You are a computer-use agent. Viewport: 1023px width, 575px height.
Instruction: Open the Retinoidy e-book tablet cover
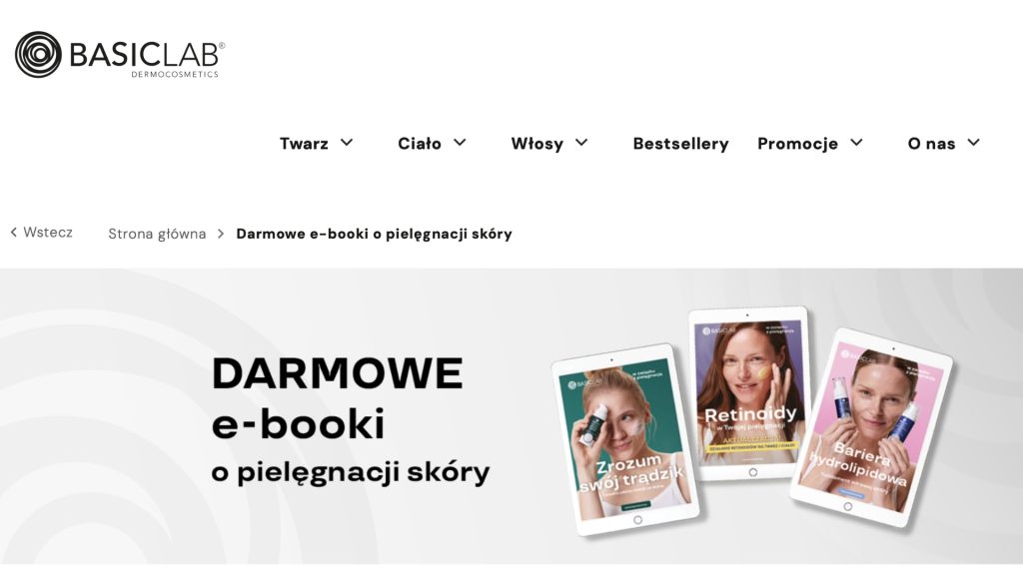[751, 393]
